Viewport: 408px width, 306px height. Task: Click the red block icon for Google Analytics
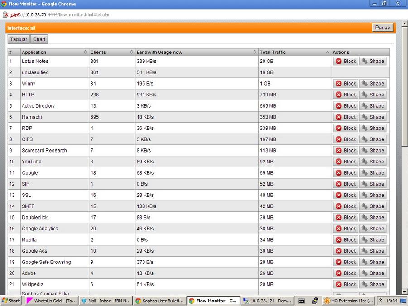click(x=339, y=229)
